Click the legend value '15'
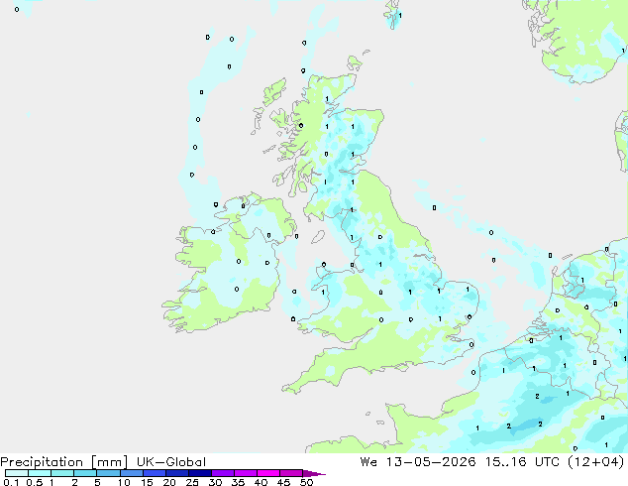This screenshot has width=628, height=486. (147, 482)
